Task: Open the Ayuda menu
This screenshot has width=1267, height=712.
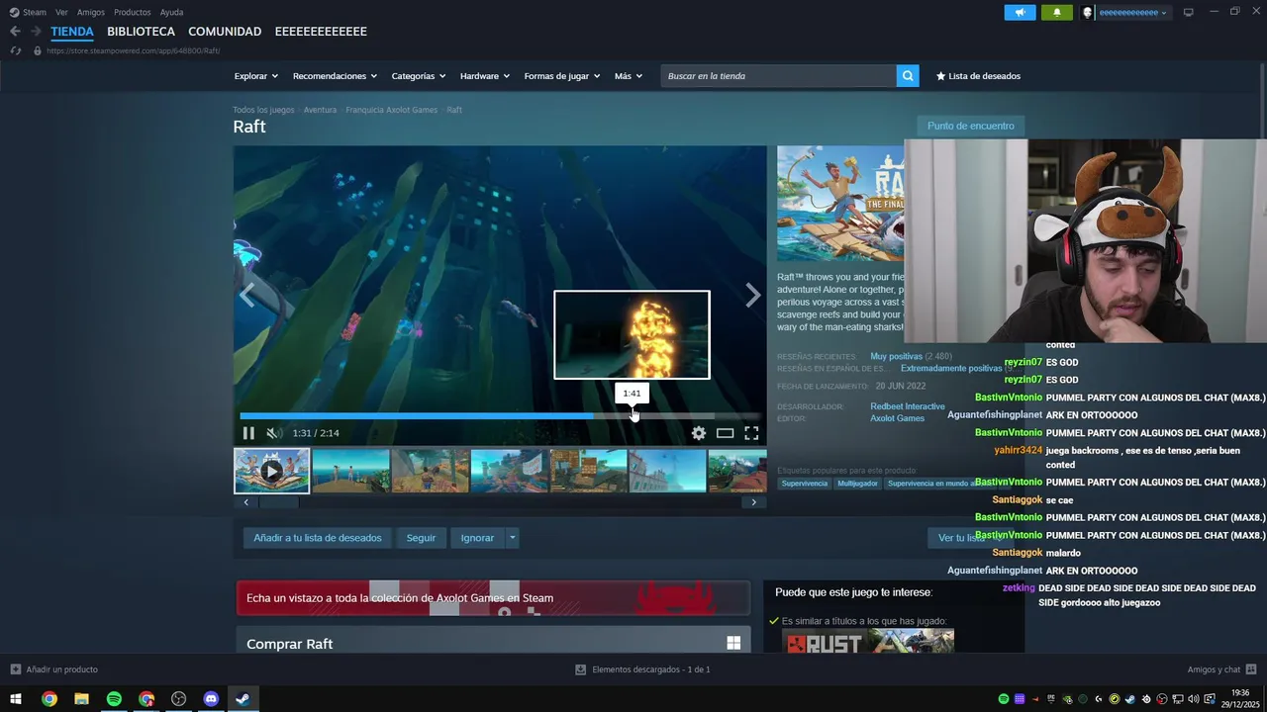Action: (x=171, y=12)
